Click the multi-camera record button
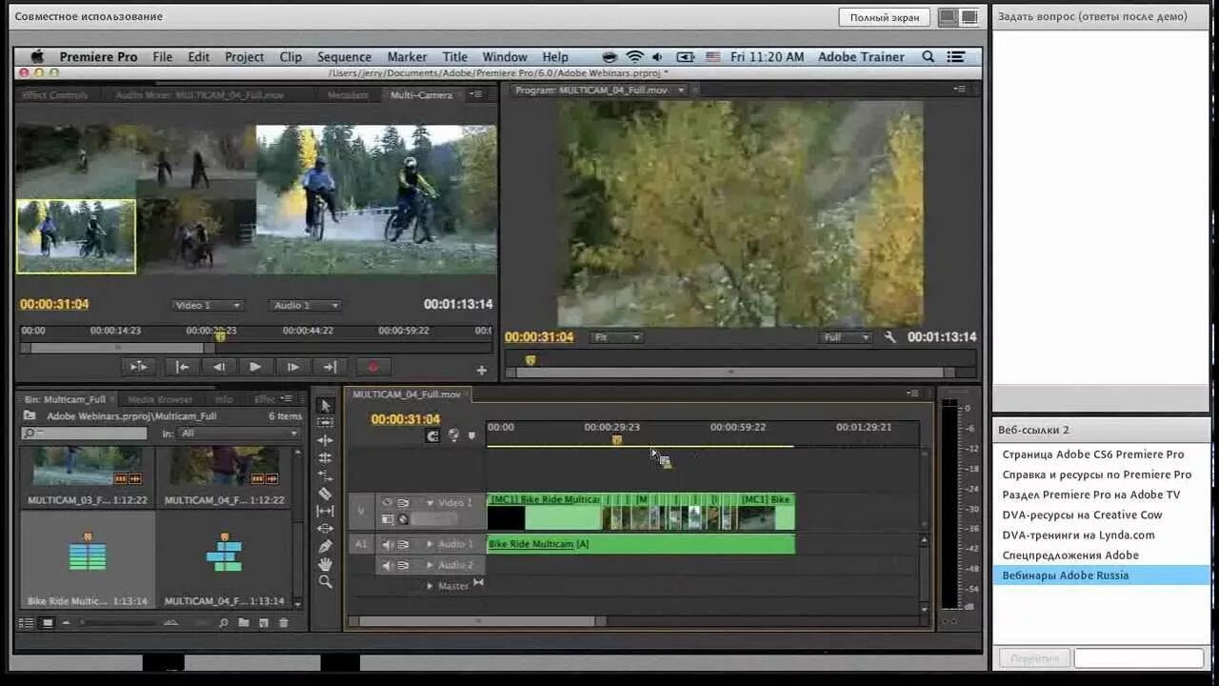This screenshot has height=686, width=1219. (x=373, y=367)
